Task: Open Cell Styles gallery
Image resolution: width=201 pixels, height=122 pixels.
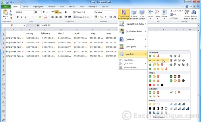Action: coord(142,14)
